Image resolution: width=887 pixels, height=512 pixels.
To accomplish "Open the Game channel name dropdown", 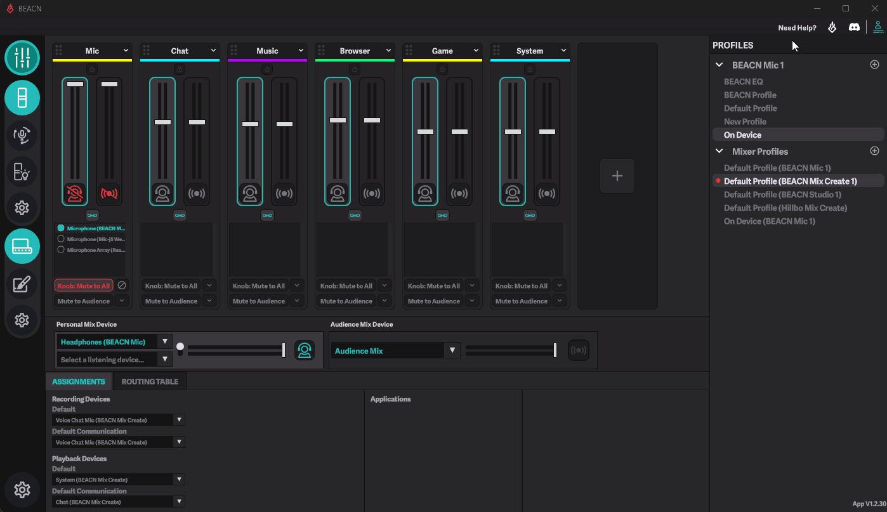I will (x=476, y=51).
